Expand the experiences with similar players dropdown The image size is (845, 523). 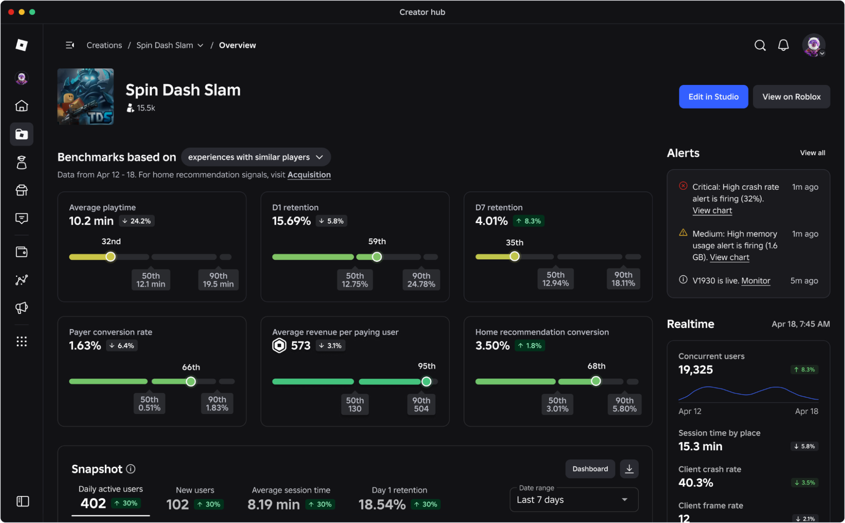tap(256, 157)
